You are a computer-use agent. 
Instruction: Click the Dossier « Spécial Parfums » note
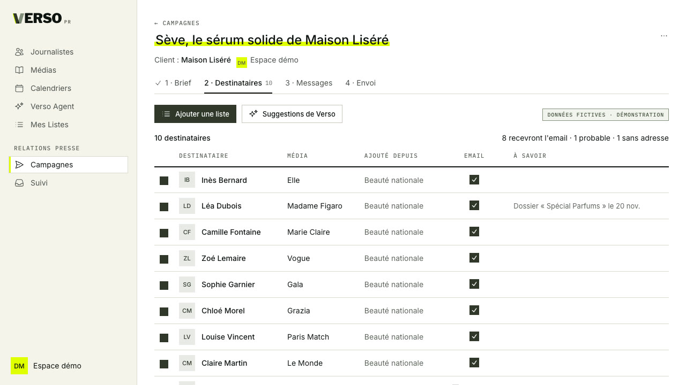coord(577,206)
